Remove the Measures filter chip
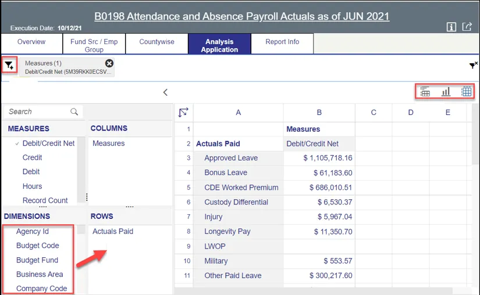480x295 pixels. coord(109,63)
